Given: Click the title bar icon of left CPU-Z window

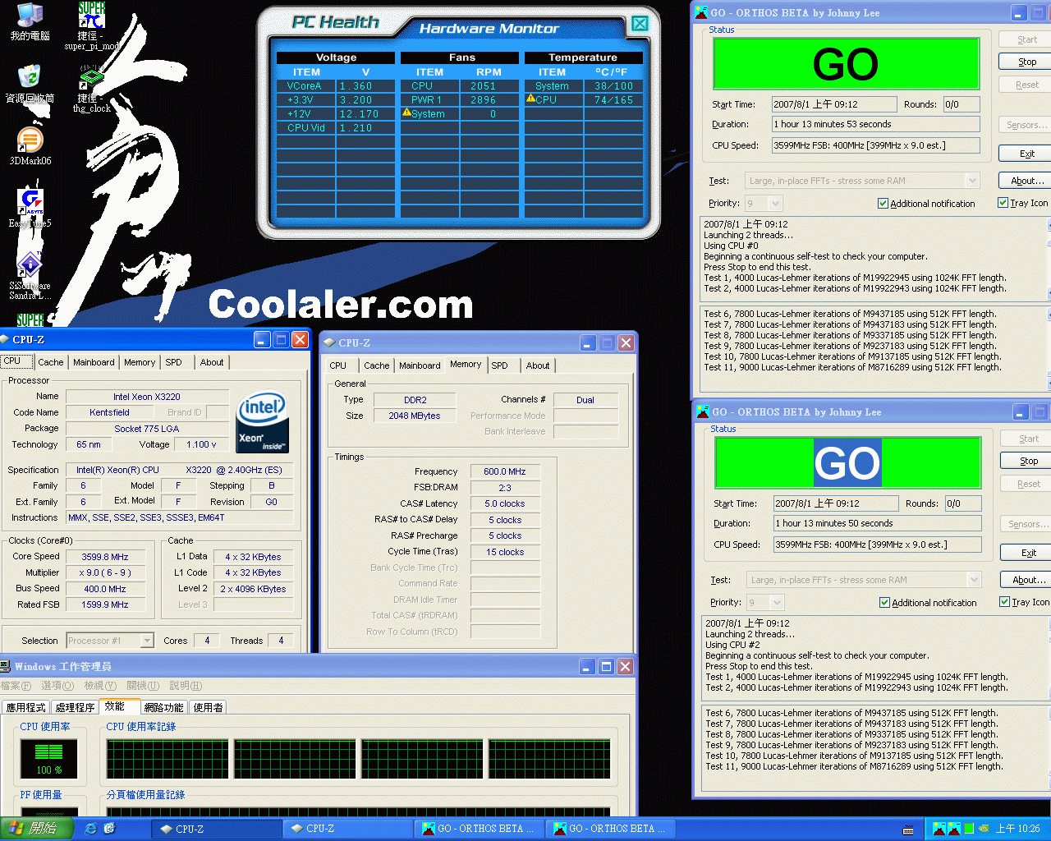Looking at the screenshot, I should (5, 339).
